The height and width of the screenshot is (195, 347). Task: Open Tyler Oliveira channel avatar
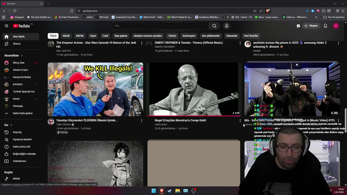[x=51, y=122]
